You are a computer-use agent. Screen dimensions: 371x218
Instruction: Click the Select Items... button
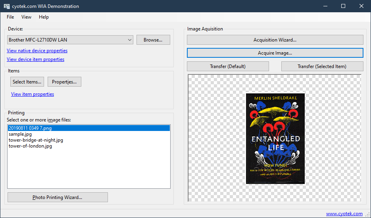pyautogui.click(x=27, y=82)
